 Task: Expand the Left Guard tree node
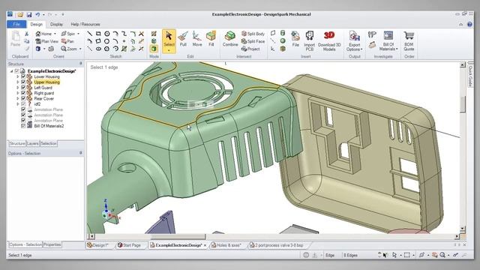(x=18, y=88)
